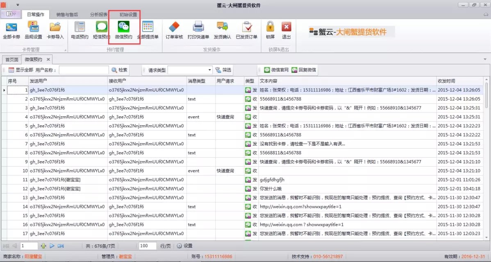Image resolution: width=491 pixels, height=262 pixels.
Task: Sort by 收发时间 column header
Action: (x=459, y=81)
